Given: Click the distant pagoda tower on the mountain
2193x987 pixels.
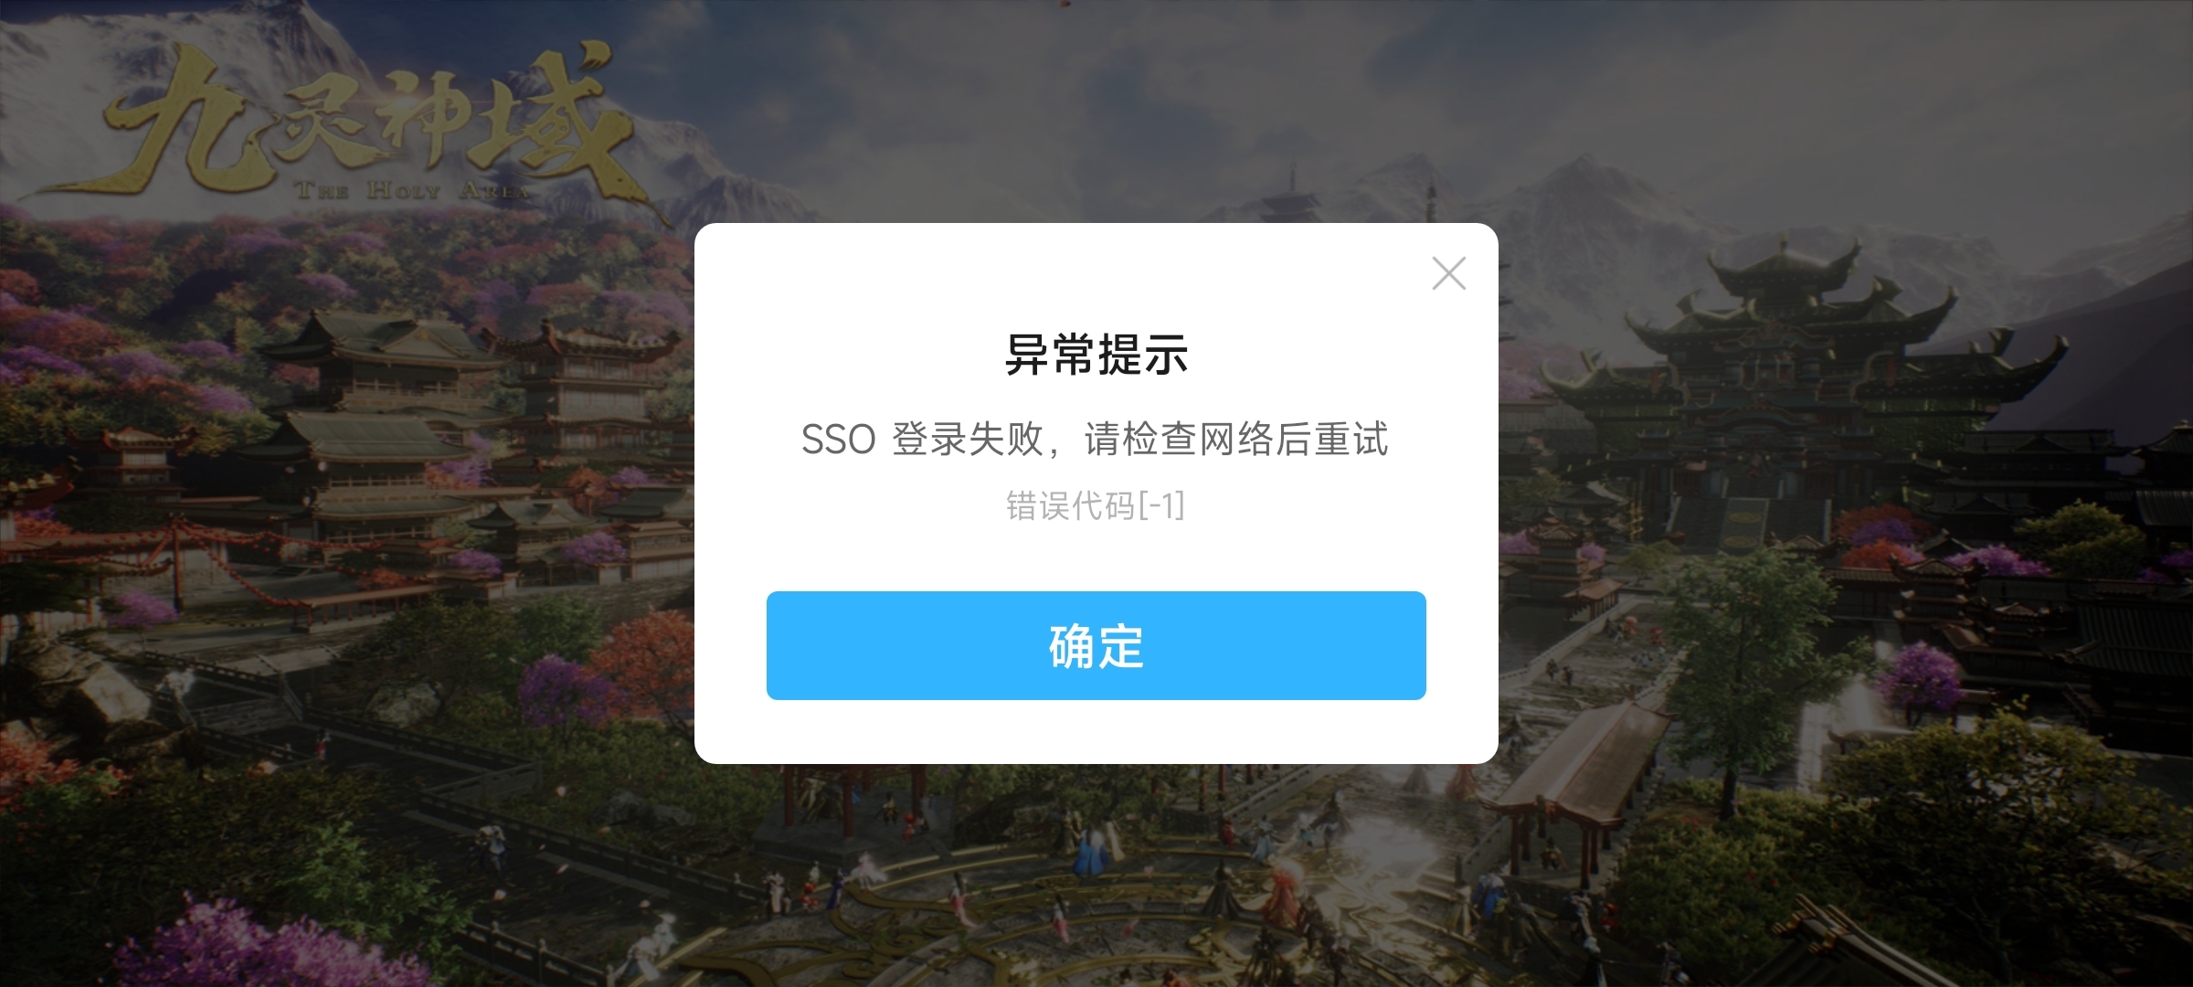Looking at the screenshot, I should (1291, 196).
